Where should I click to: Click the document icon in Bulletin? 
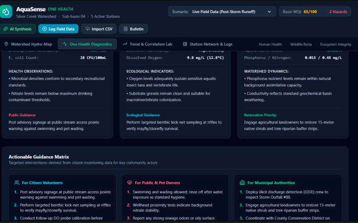pyautogui.click(x=126, y=29)
